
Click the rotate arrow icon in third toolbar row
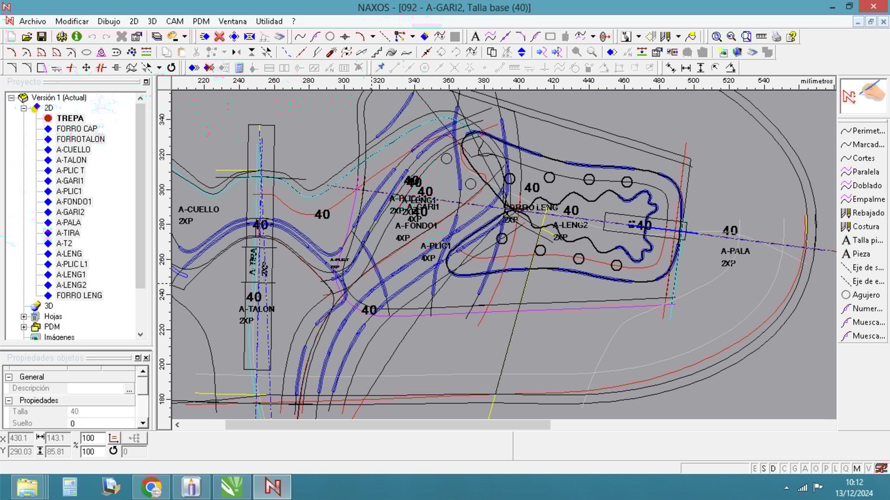(x=171, y=68)
